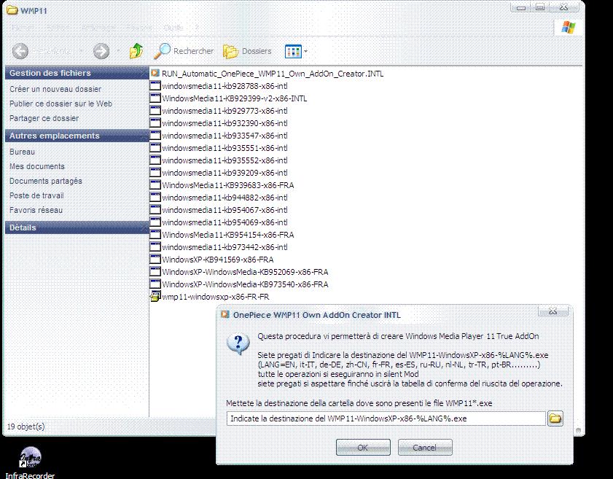
Task: Select icon of windowsmedia11-kb932390-x86-intl
Action: [155, 122]
